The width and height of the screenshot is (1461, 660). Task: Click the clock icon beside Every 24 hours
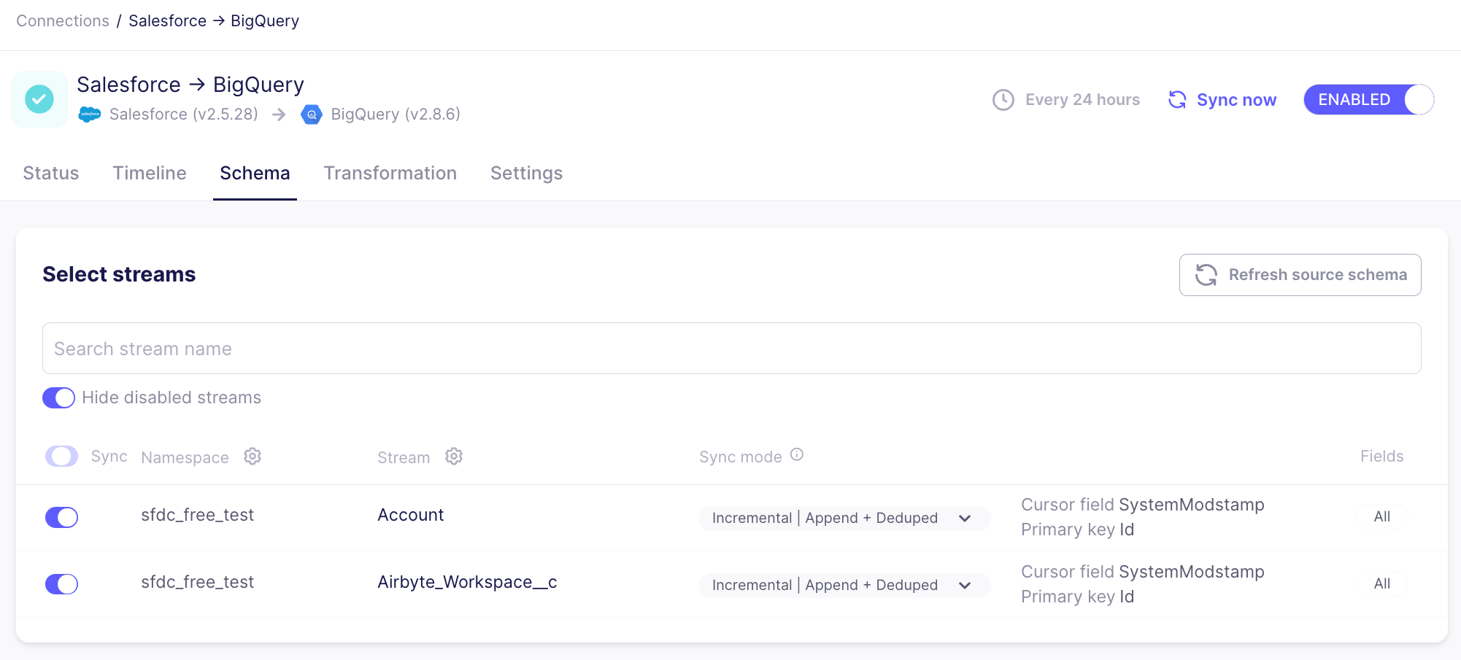[1003, 100]
